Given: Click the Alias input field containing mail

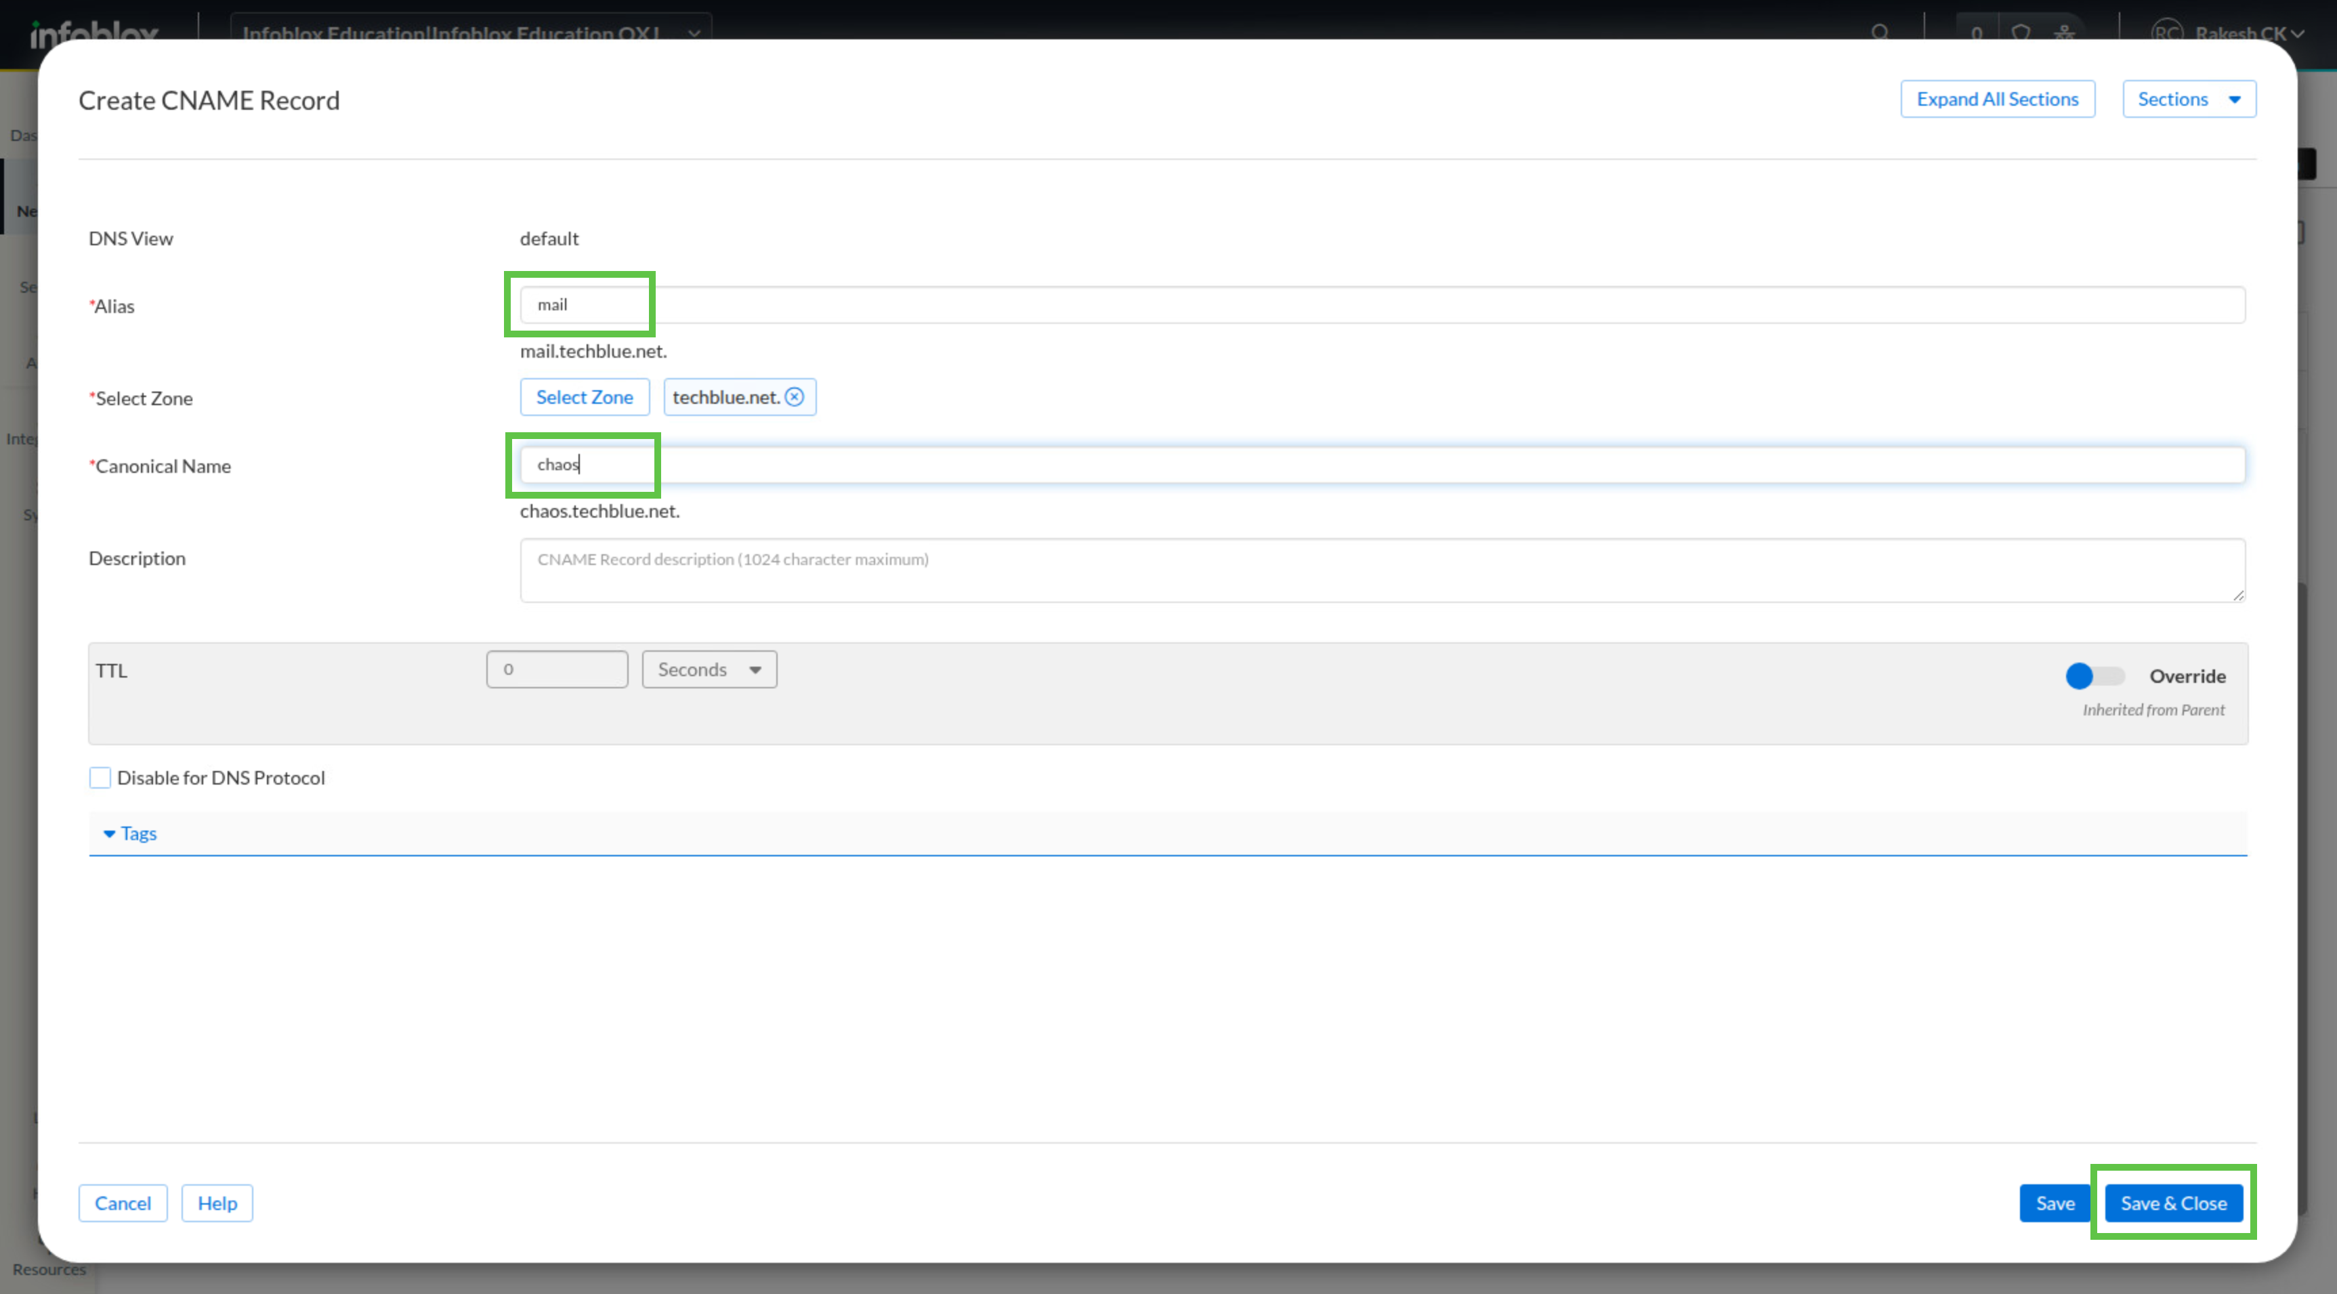Looking at the screenshot, I should click(1382, 305).
